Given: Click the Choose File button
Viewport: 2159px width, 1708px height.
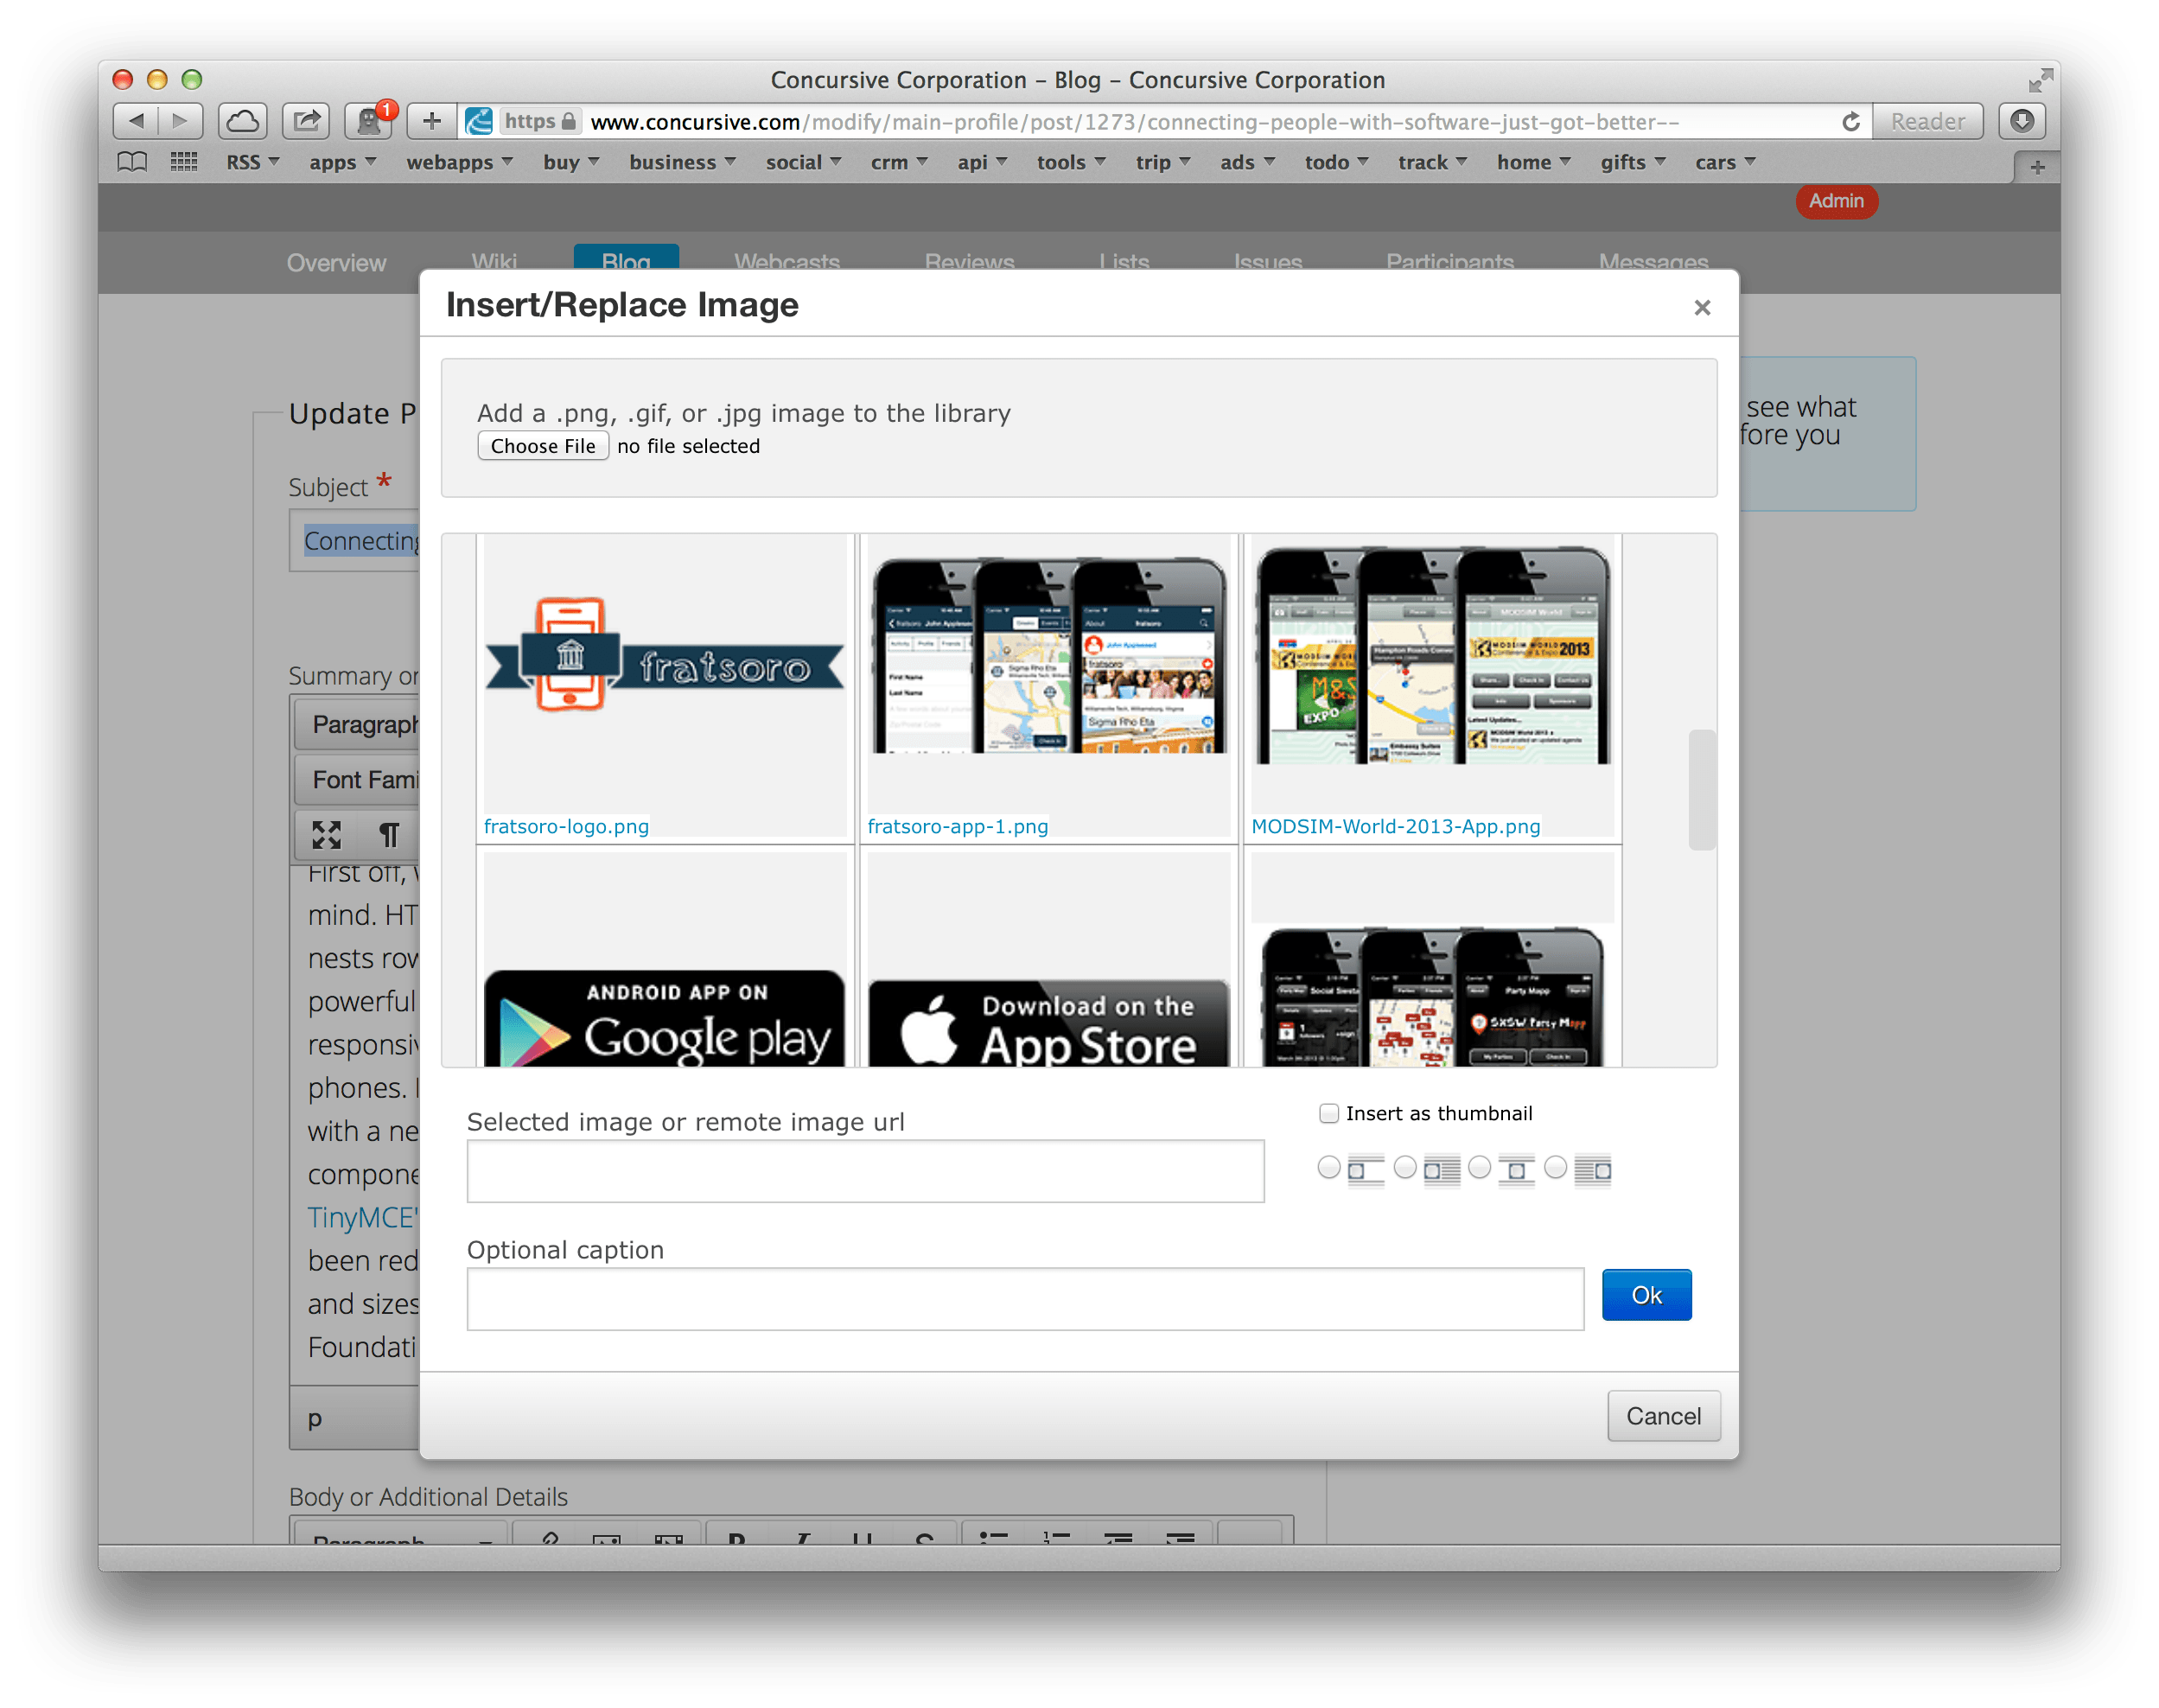Looking at the screenshot, I should (542, 446).
